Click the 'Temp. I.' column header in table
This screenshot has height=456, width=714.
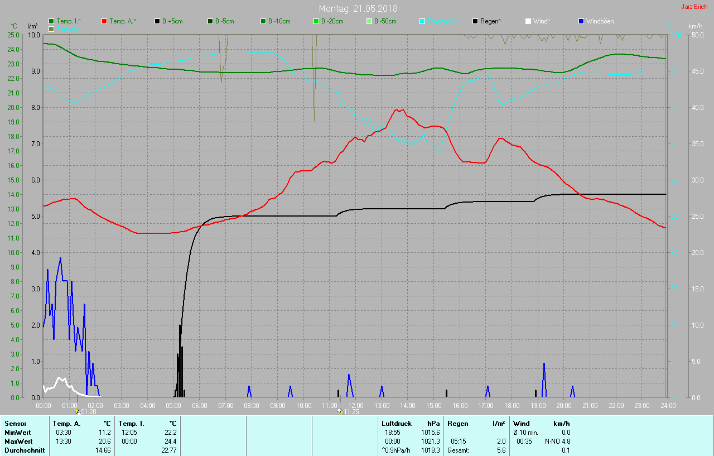[x=132, y=424]
